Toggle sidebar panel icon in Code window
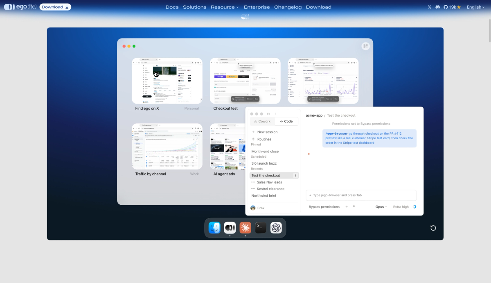The image size is (491, 283). 268,114
